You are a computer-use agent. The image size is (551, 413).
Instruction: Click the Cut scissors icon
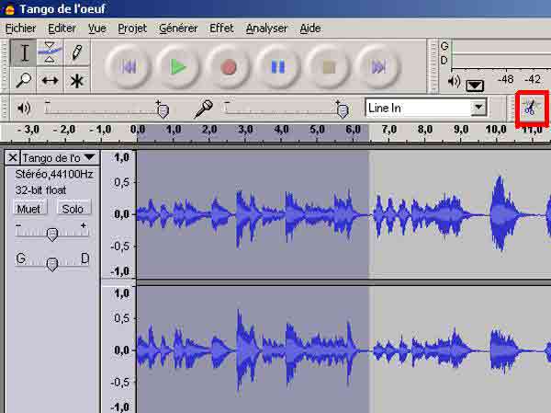(531, 107)
